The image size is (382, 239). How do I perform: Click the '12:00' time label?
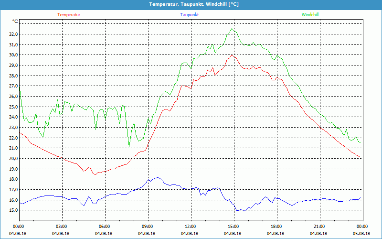[191, 227]
